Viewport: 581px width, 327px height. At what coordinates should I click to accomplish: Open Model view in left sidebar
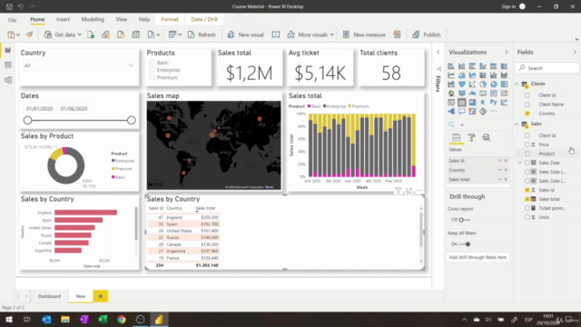click(x=8, y=80)
